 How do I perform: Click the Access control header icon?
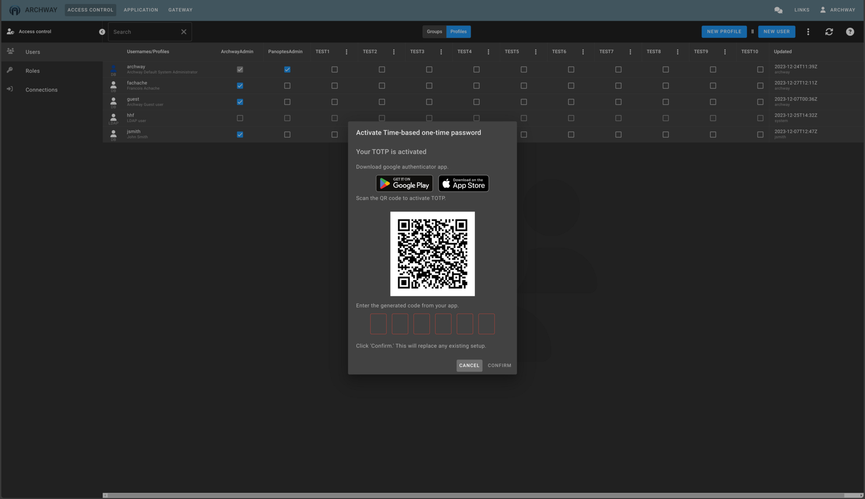pos(10,32)
